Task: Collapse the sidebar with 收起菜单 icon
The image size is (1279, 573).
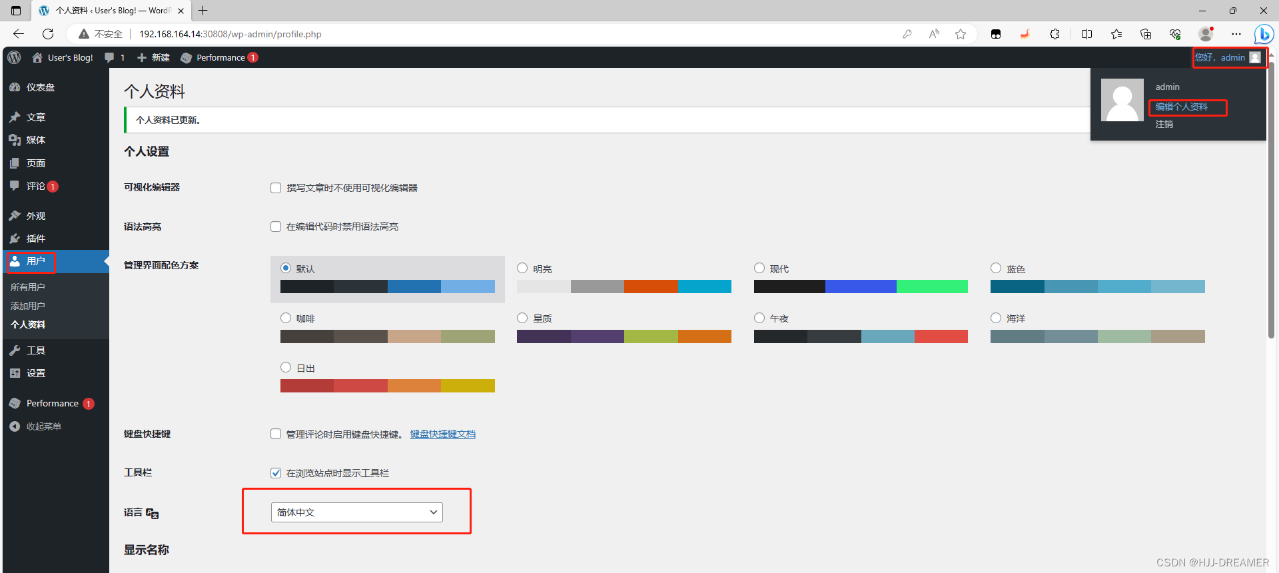Action: pyautogui.click(x=15, y=426)
